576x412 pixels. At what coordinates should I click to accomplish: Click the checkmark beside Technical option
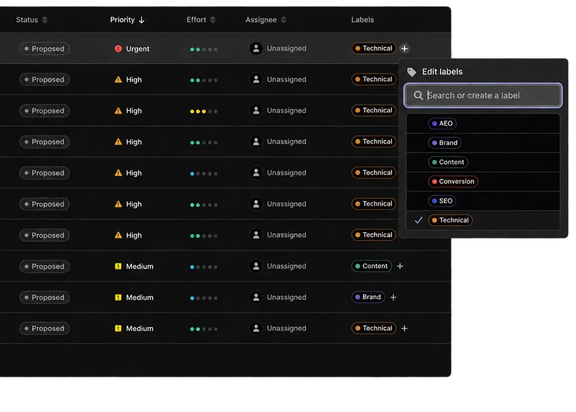coord(418,220)
